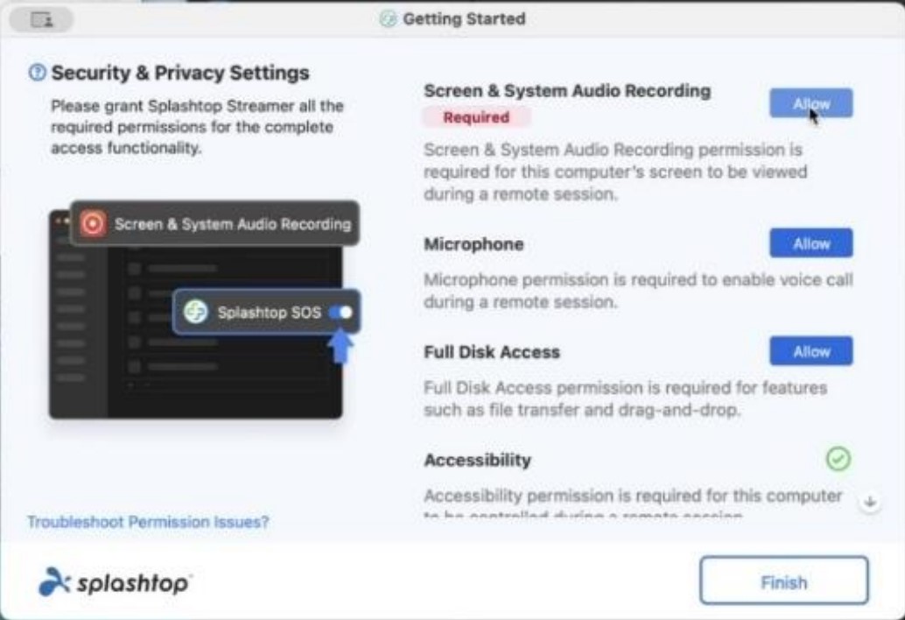The width and height of the screenshot is (905, 620).
Task: Click the green Accessibility checkmark icon
Action: (x=838, y=459)
